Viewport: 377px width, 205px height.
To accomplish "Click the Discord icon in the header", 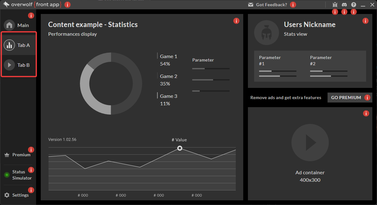I will (x=344, y=5).
